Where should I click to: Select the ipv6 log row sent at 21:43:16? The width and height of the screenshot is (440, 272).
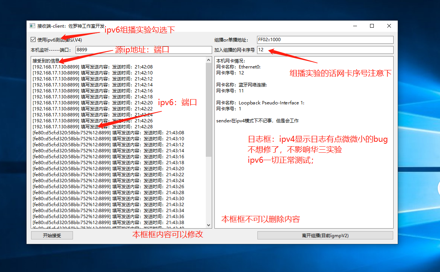109,157
